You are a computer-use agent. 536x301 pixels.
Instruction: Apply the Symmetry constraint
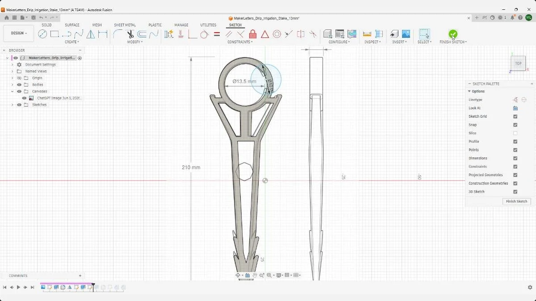(x=301, y=34)
